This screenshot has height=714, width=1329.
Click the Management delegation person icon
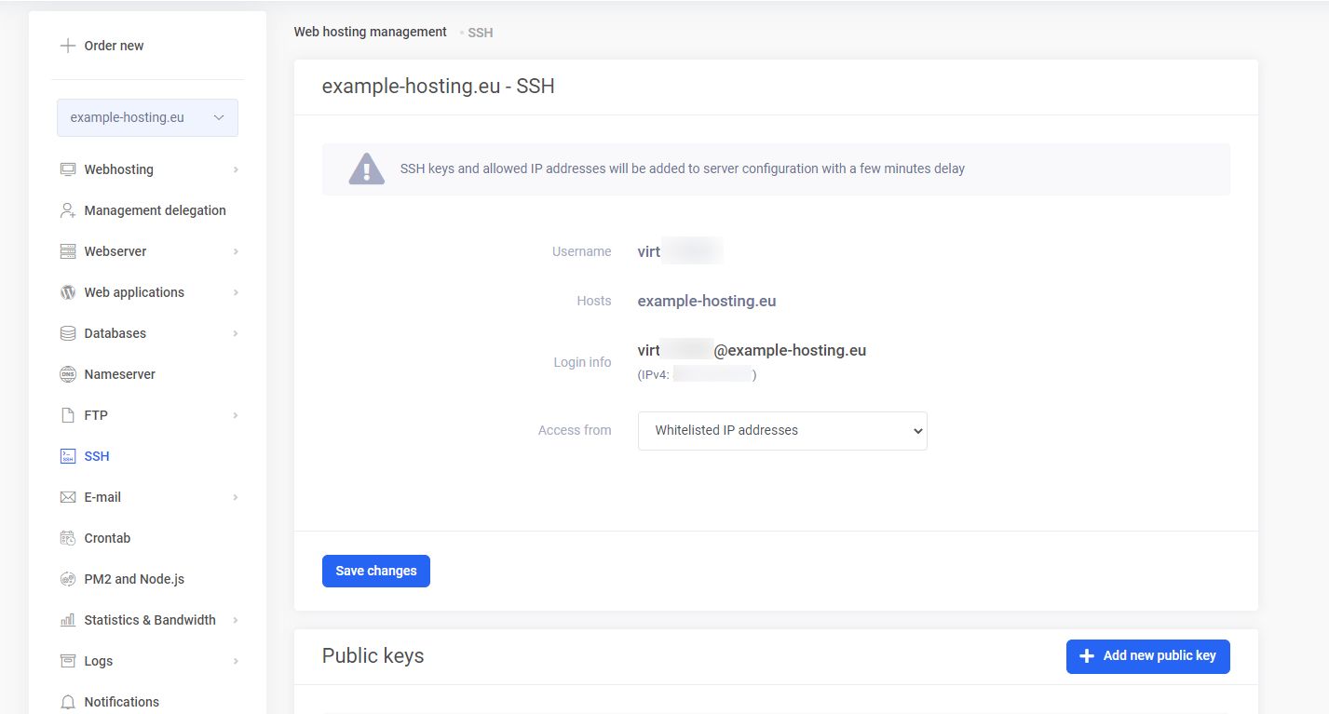[x=68, y=210]
